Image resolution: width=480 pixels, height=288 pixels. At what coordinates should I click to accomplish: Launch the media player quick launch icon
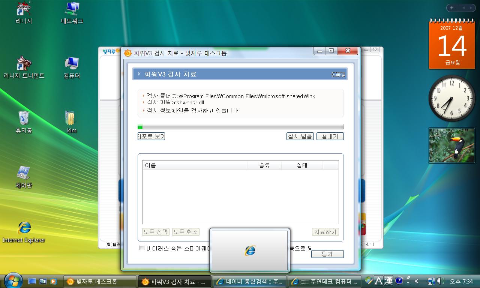(53, 281)
